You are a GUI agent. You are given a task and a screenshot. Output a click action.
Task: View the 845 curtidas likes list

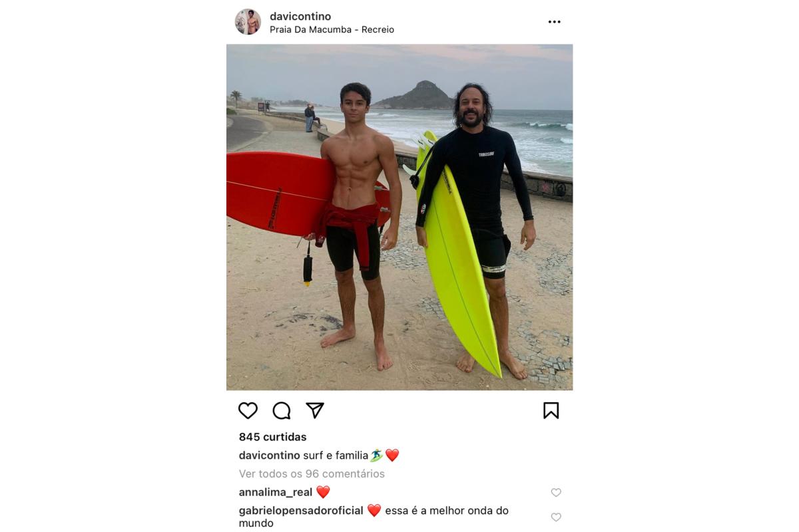(272, 437)
